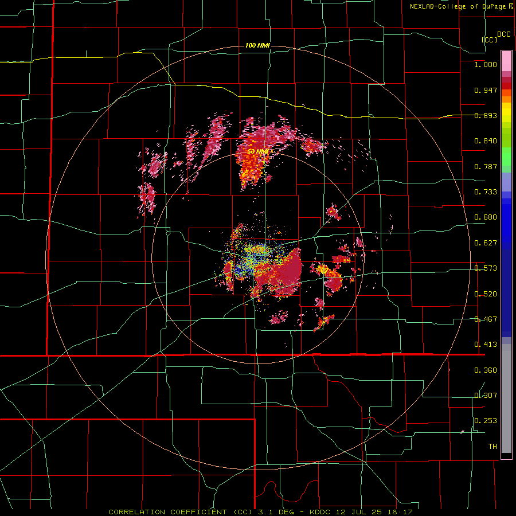This screenshot has height=516, width=516.
Task: Click the 0.680 scale value
Action: tap(486, 217)
